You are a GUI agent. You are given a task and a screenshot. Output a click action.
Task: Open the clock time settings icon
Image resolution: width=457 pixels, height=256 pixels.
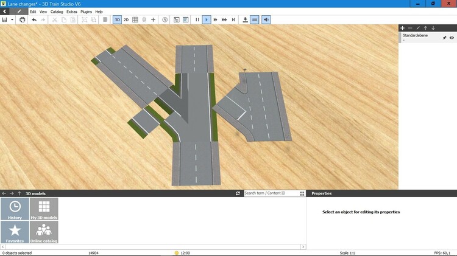pyautogui.click(x=165, y=19)
